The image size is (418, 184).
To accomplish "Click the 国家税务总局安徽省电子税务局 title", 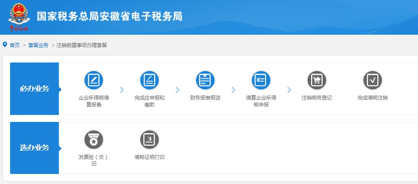I will pos(110,16).
